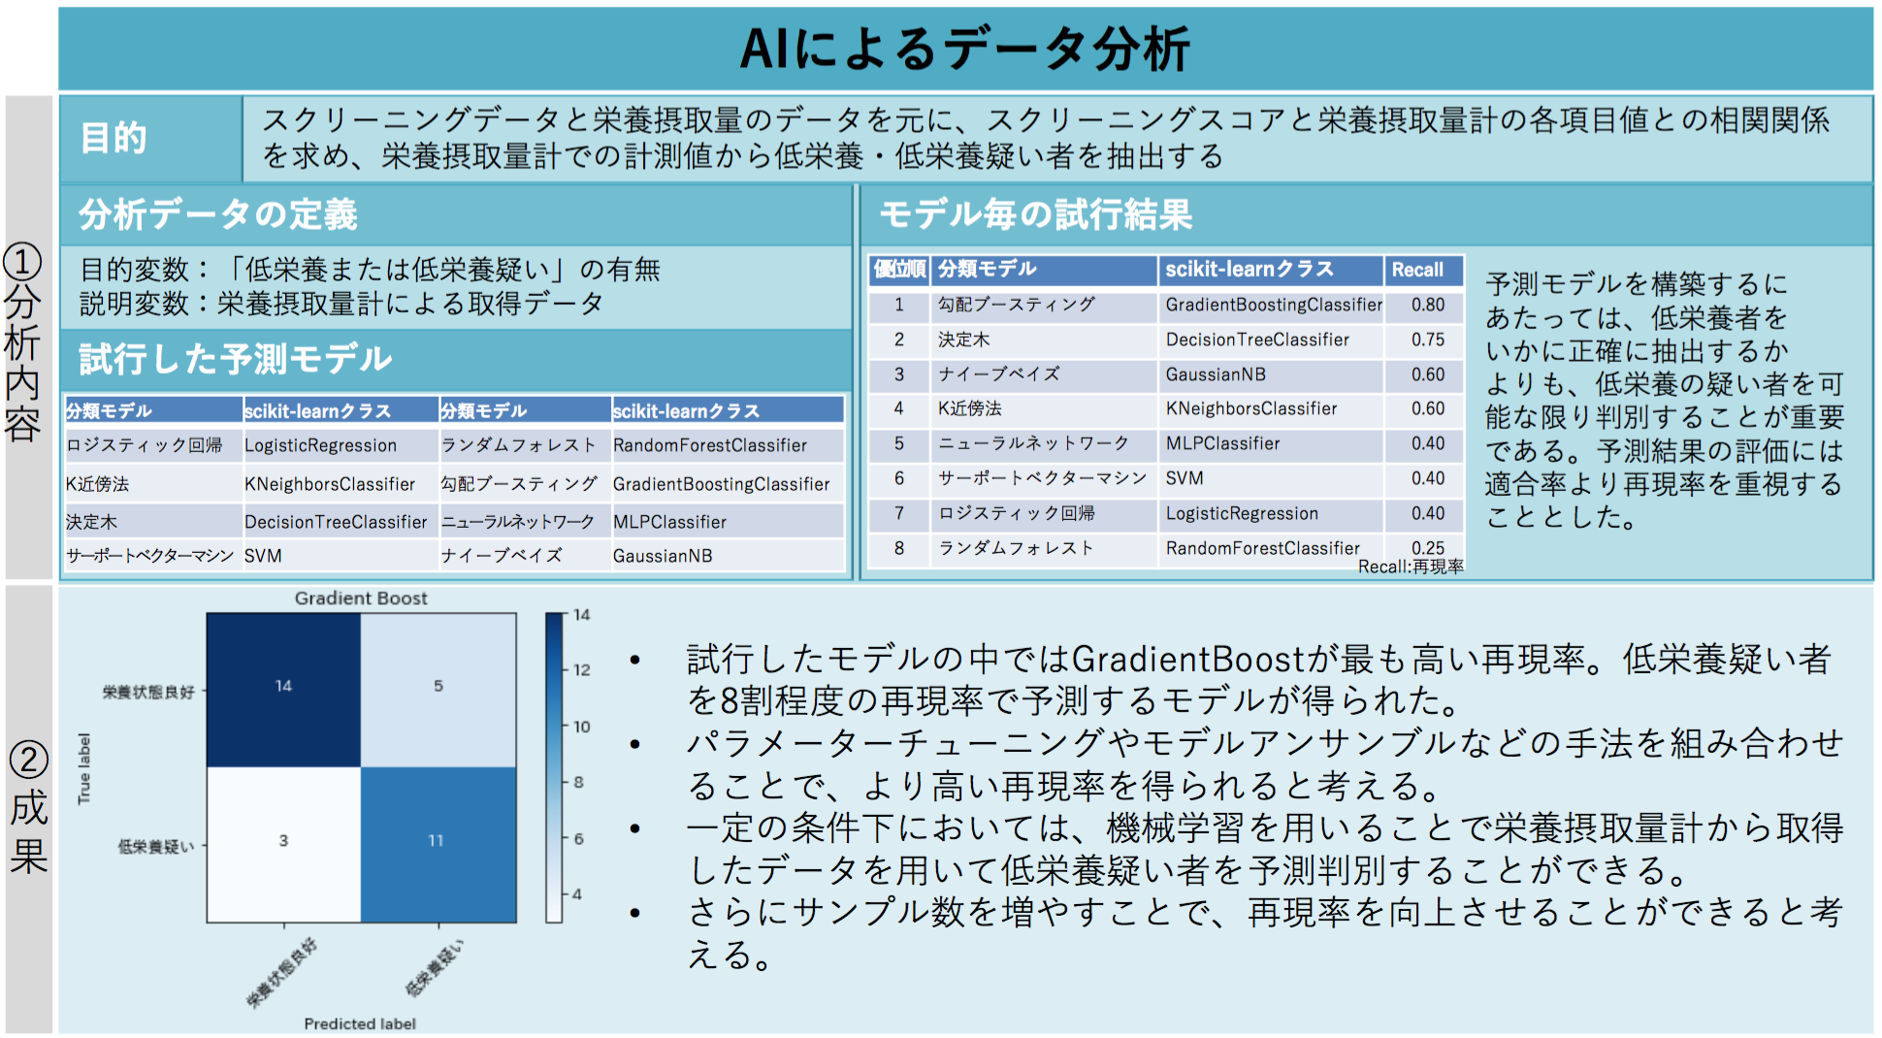Click the 'Predicted label' axis title

point(360,1023)
